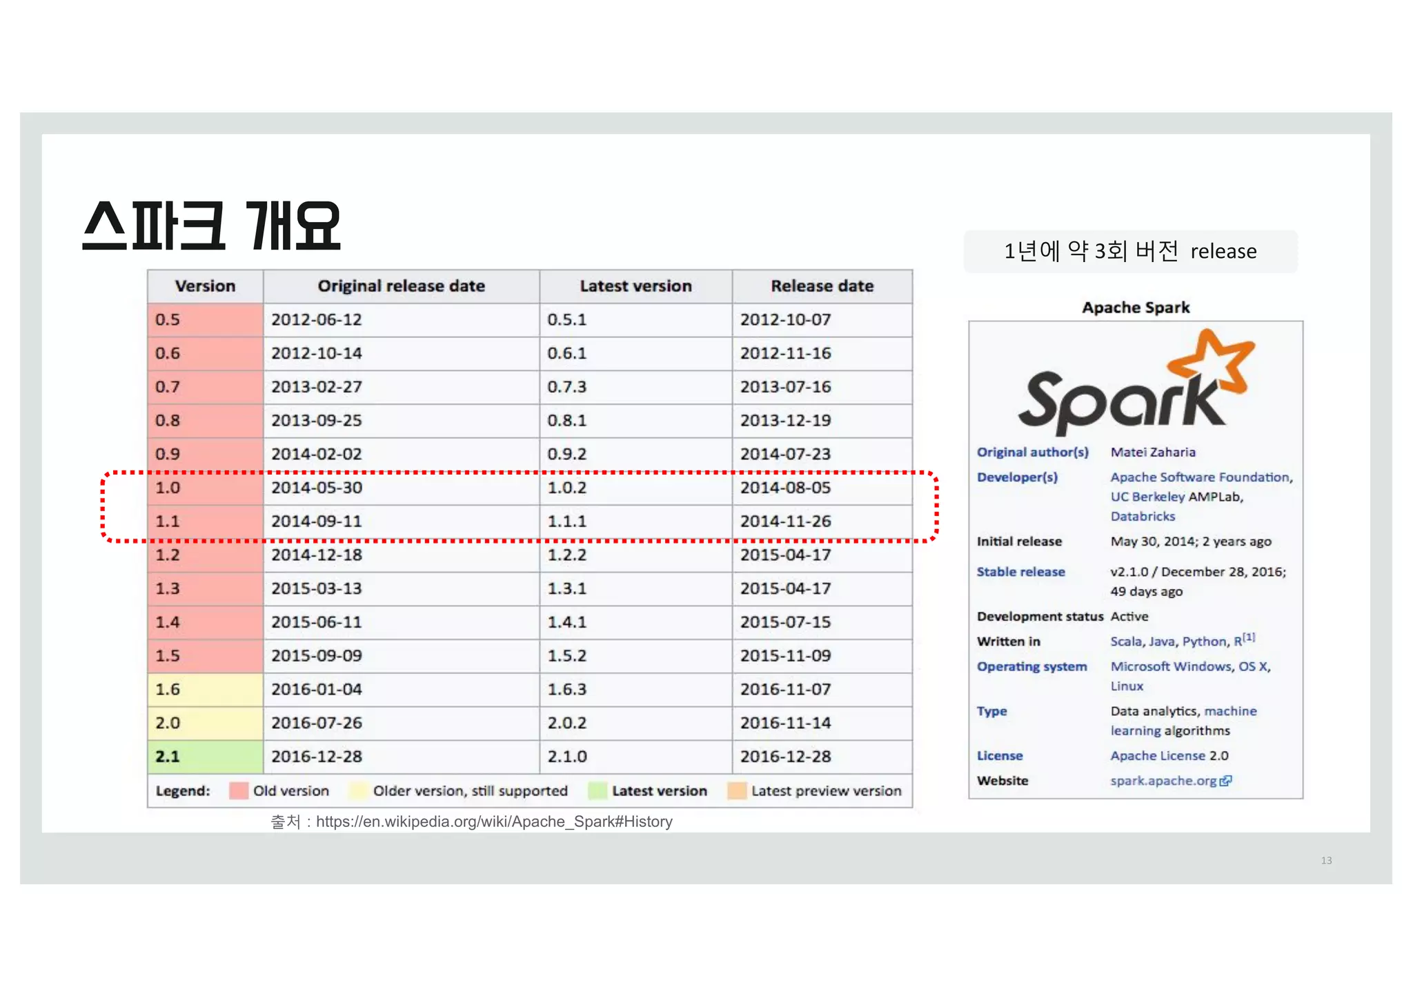The width and height of the screenshot is (1413, 998).
Task: Open the Original author(s) label link
Action: click(1032, 452)
